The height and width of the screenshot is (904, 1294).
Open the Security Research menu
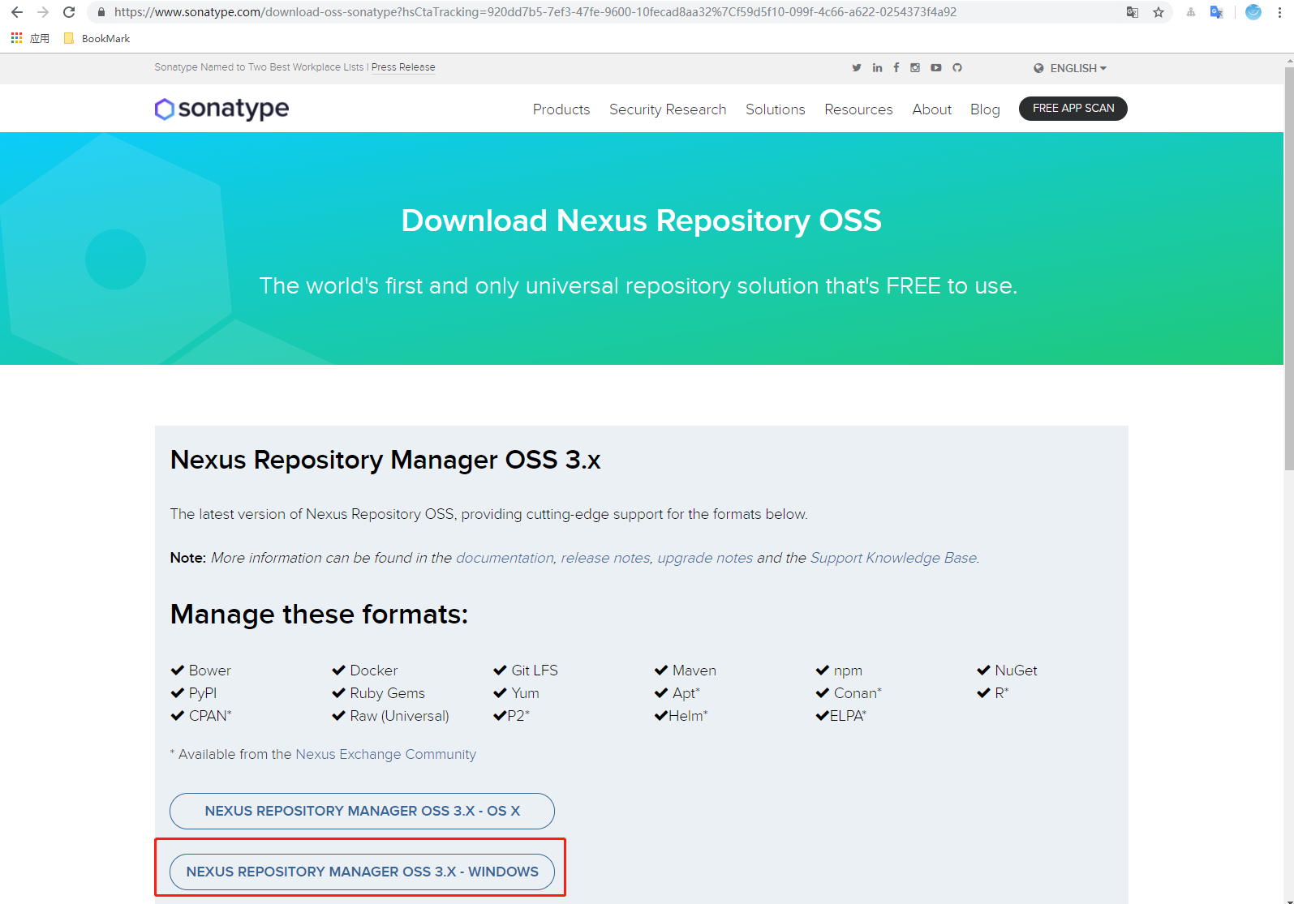click(x=668, y=109)
